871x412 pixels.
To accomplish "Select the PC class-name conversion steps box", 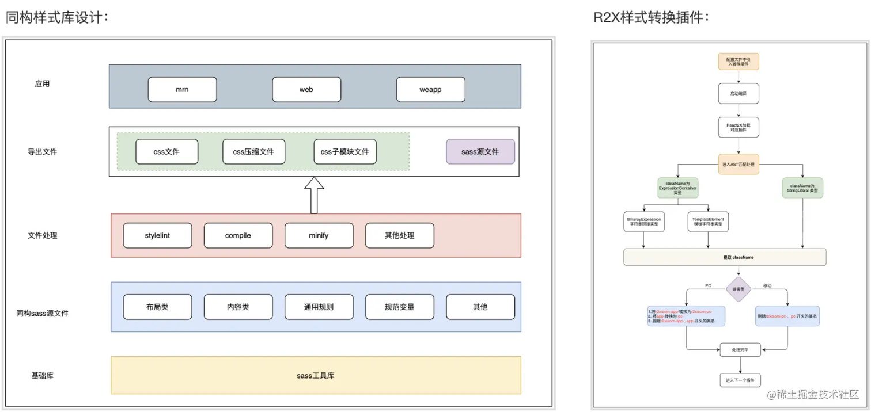I will tap(686, 316).
